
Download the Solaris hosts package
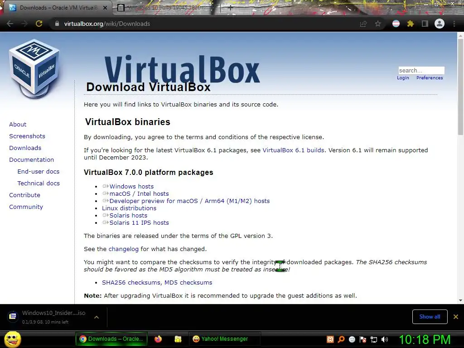pyautogui.click(x=128, y=215)
